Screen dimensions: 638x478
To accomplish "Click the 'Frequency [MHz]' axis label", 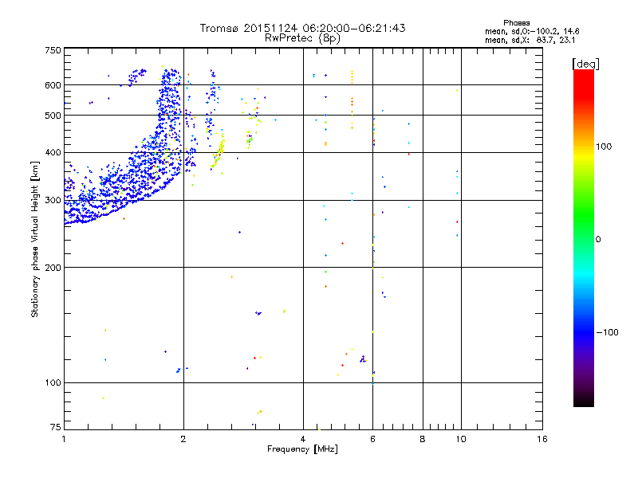I will coord(302,449).
